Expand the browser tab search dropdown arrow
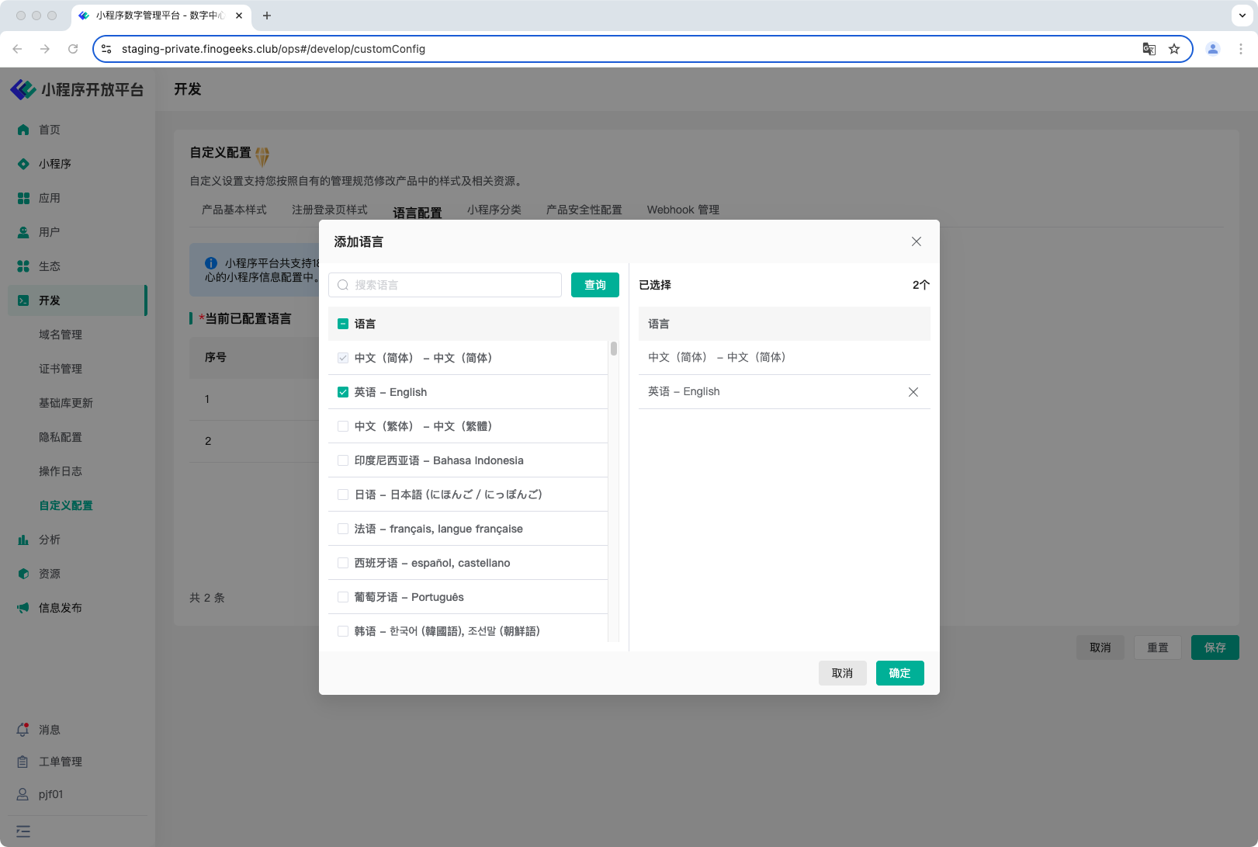This screenshot has height=847, width=1258. pos(1242,16)
